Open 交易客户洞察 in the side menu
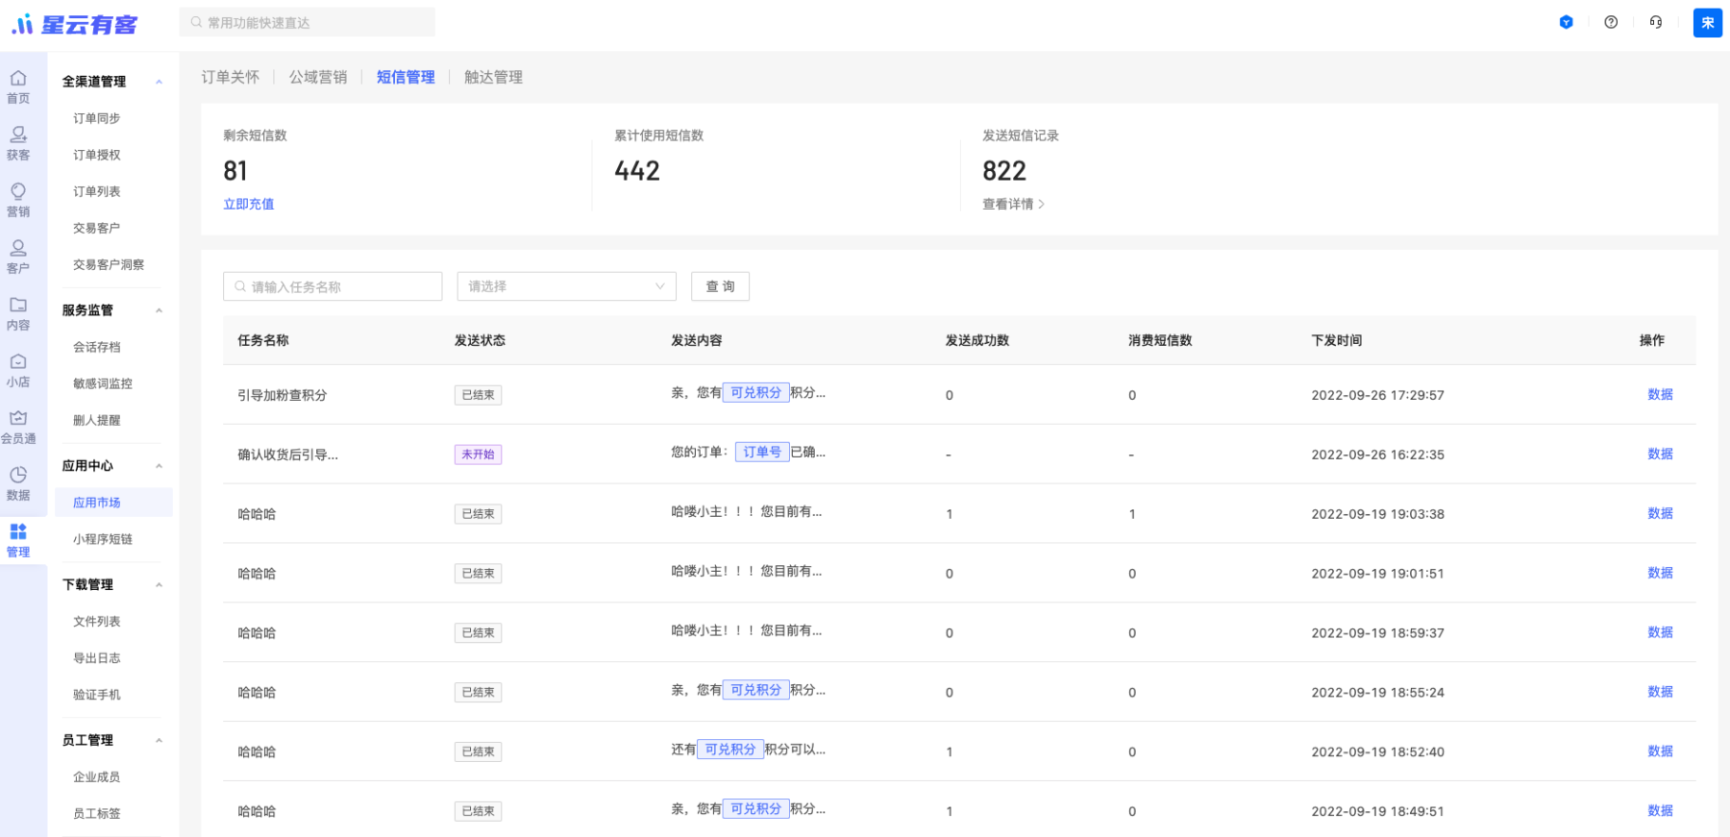This screenshot has width=1730, height=837. point(109,264)
